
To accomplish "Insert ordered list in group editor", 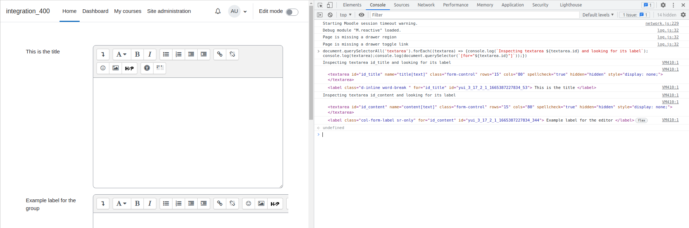I will tap(179, 204).
